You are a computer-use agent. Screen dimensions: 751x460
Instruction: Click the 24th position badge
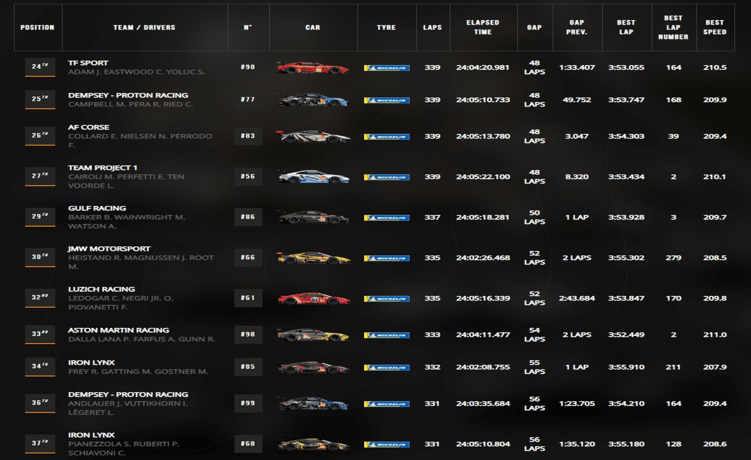click(x=40, y=67)
